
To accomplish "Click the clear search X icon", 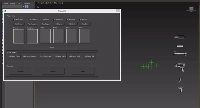I will tap(23, 7).
